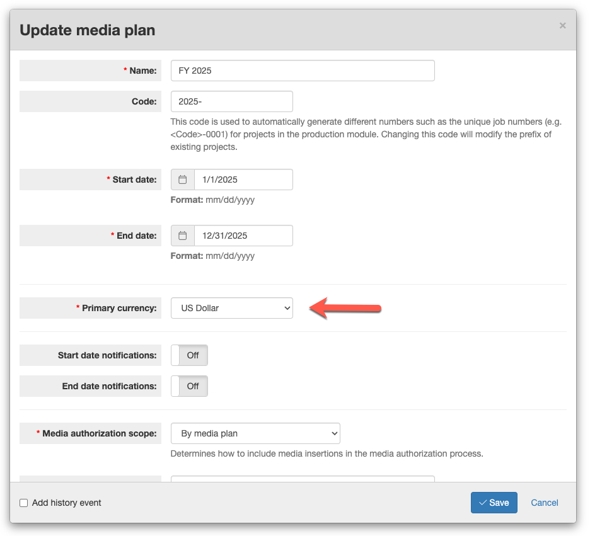Viewport: 590px width, 536px height.
Task: Select the End date field showing 12/31/2025
Action: click(x=243, y=236)
